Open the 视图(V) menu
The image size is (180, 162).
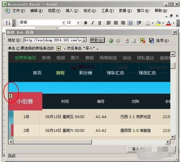point(54,11)
